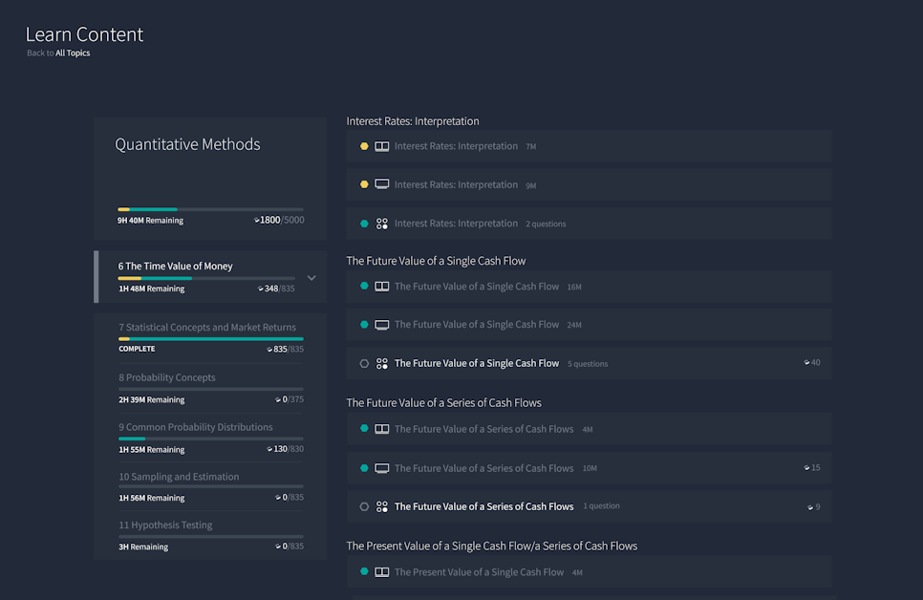Click quiz icon for Interest Rates: Interpretation questions
The image size is (923, 600).
(381, 224)
